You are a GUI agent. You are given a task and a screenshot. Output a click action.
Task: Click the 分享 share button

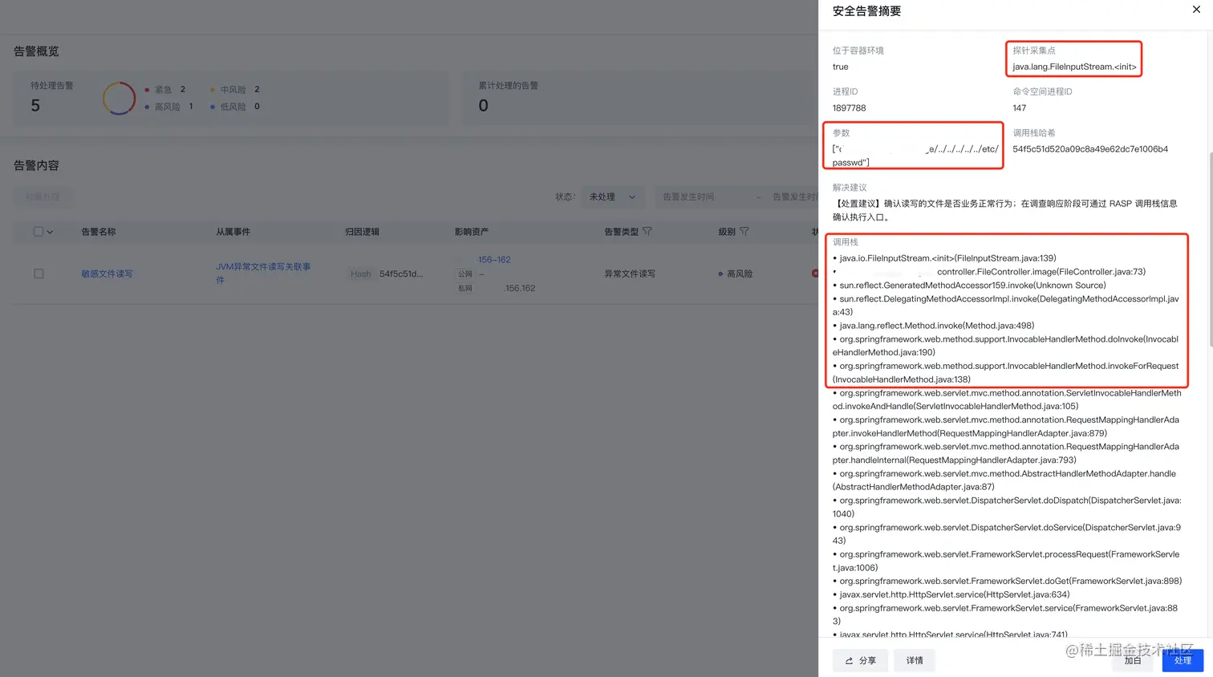click(x=860, y=660)
